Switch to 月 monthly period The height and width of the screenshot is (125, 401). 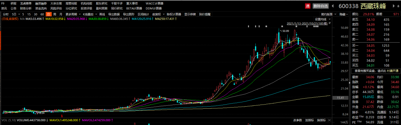coord(60,14)
